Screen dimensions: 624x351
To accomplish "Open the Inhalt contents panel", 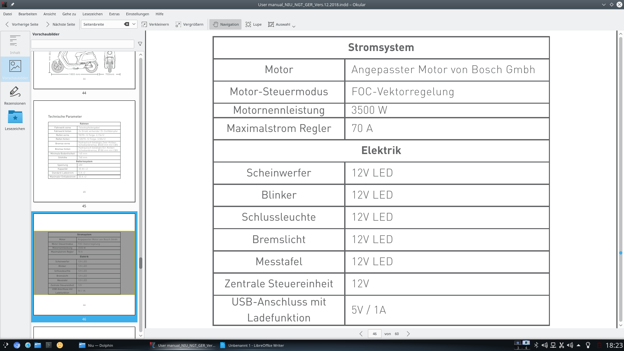I will [15, 44].
